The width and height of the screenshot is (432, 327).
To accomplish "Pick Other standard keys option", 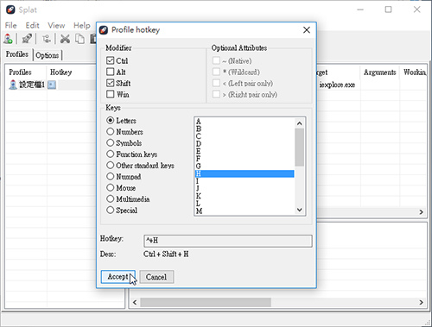I will tap(111, 165).
